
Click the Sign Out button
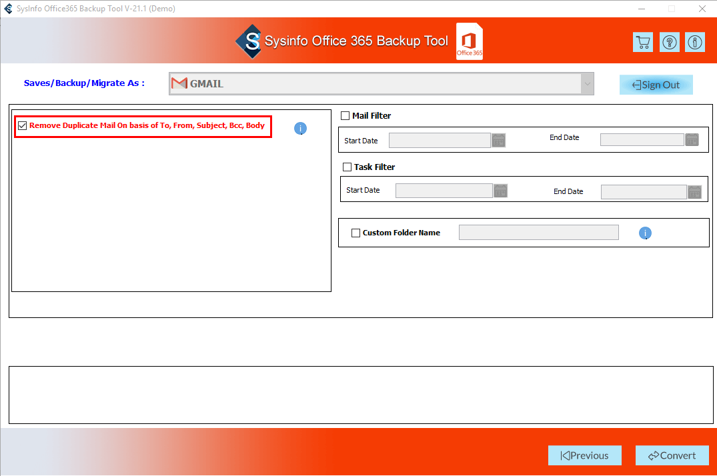tap(656, 85)
